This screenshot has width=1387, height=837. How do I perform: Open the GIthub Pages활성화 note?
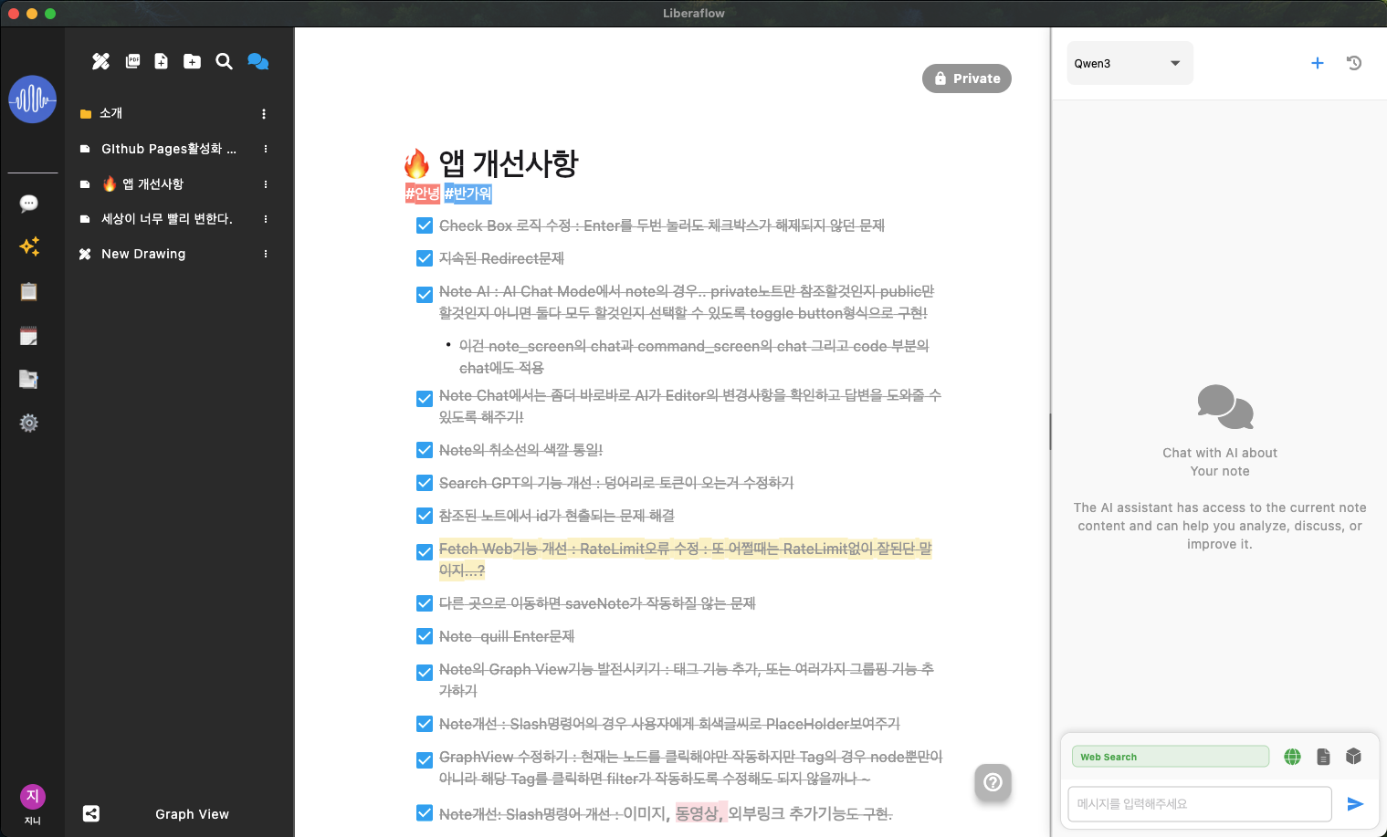[x=168, y=149]
